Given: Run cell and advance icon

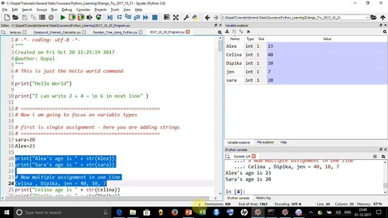Looking at the screenshot, I should point(81,18).
